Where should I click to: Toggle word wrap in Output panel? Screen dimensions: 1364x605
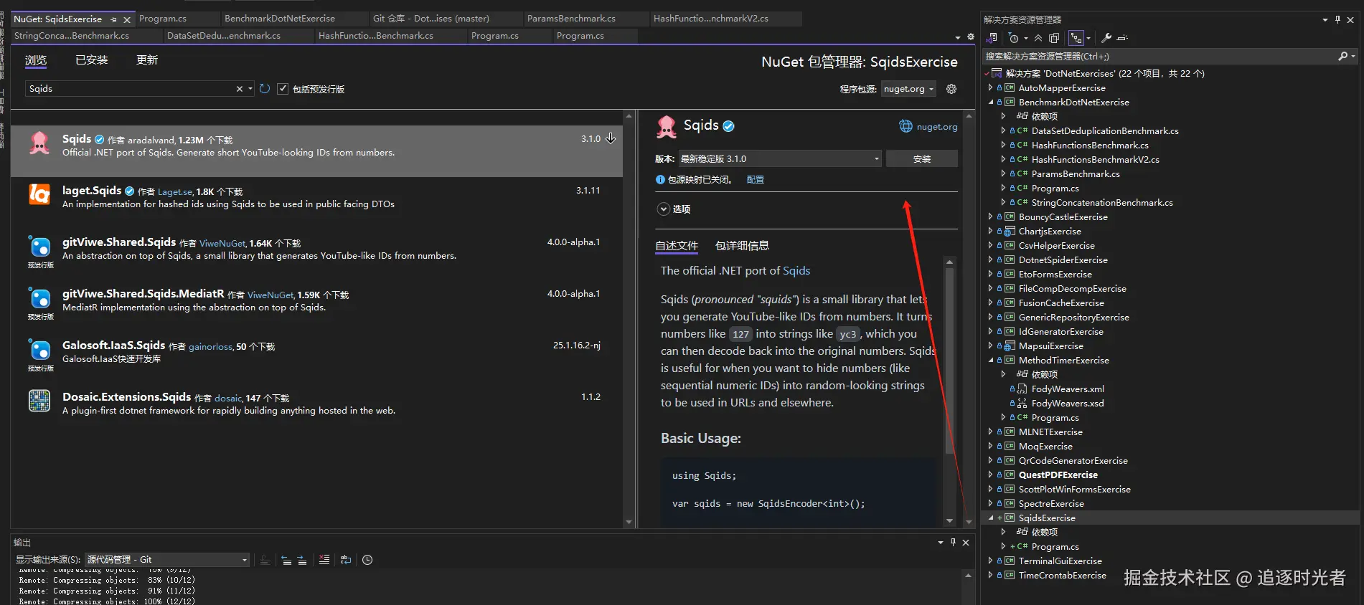click(346, 560)
